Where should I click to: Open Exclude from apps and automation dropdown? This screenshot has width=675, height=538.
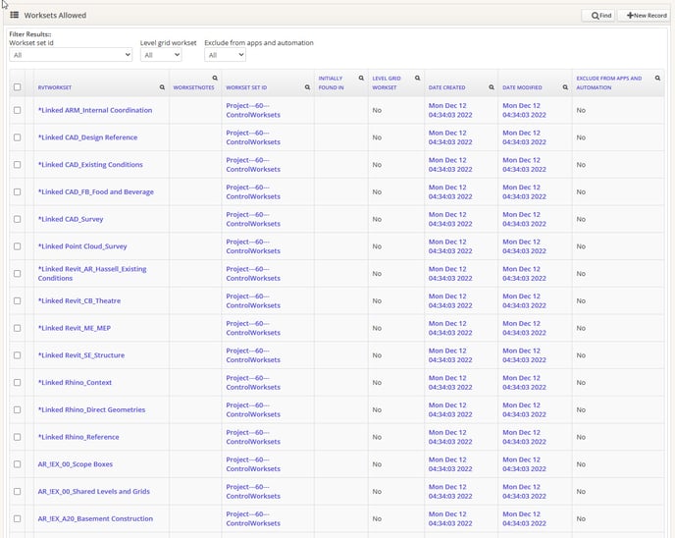point(225,55)
